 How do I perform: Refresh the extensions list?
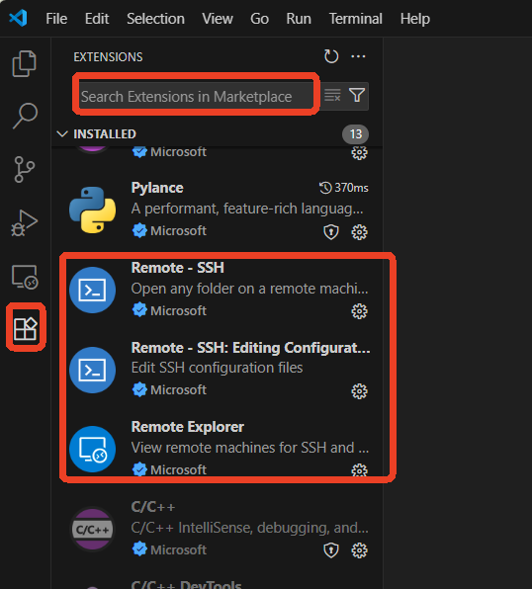[x=331, y=56]
